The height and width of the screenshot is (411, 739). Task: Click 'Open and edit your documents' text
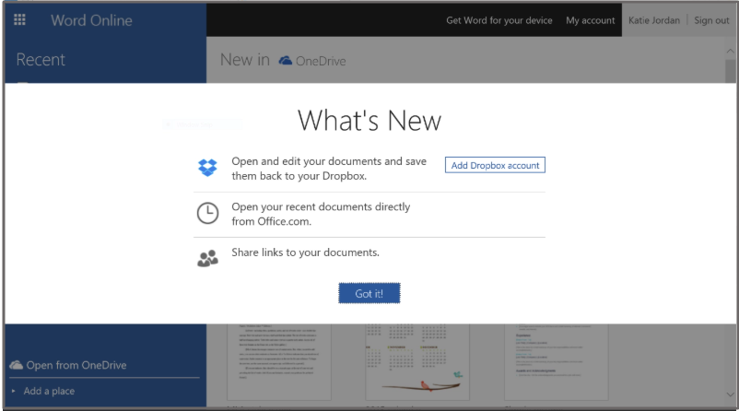tap(306, 161)
